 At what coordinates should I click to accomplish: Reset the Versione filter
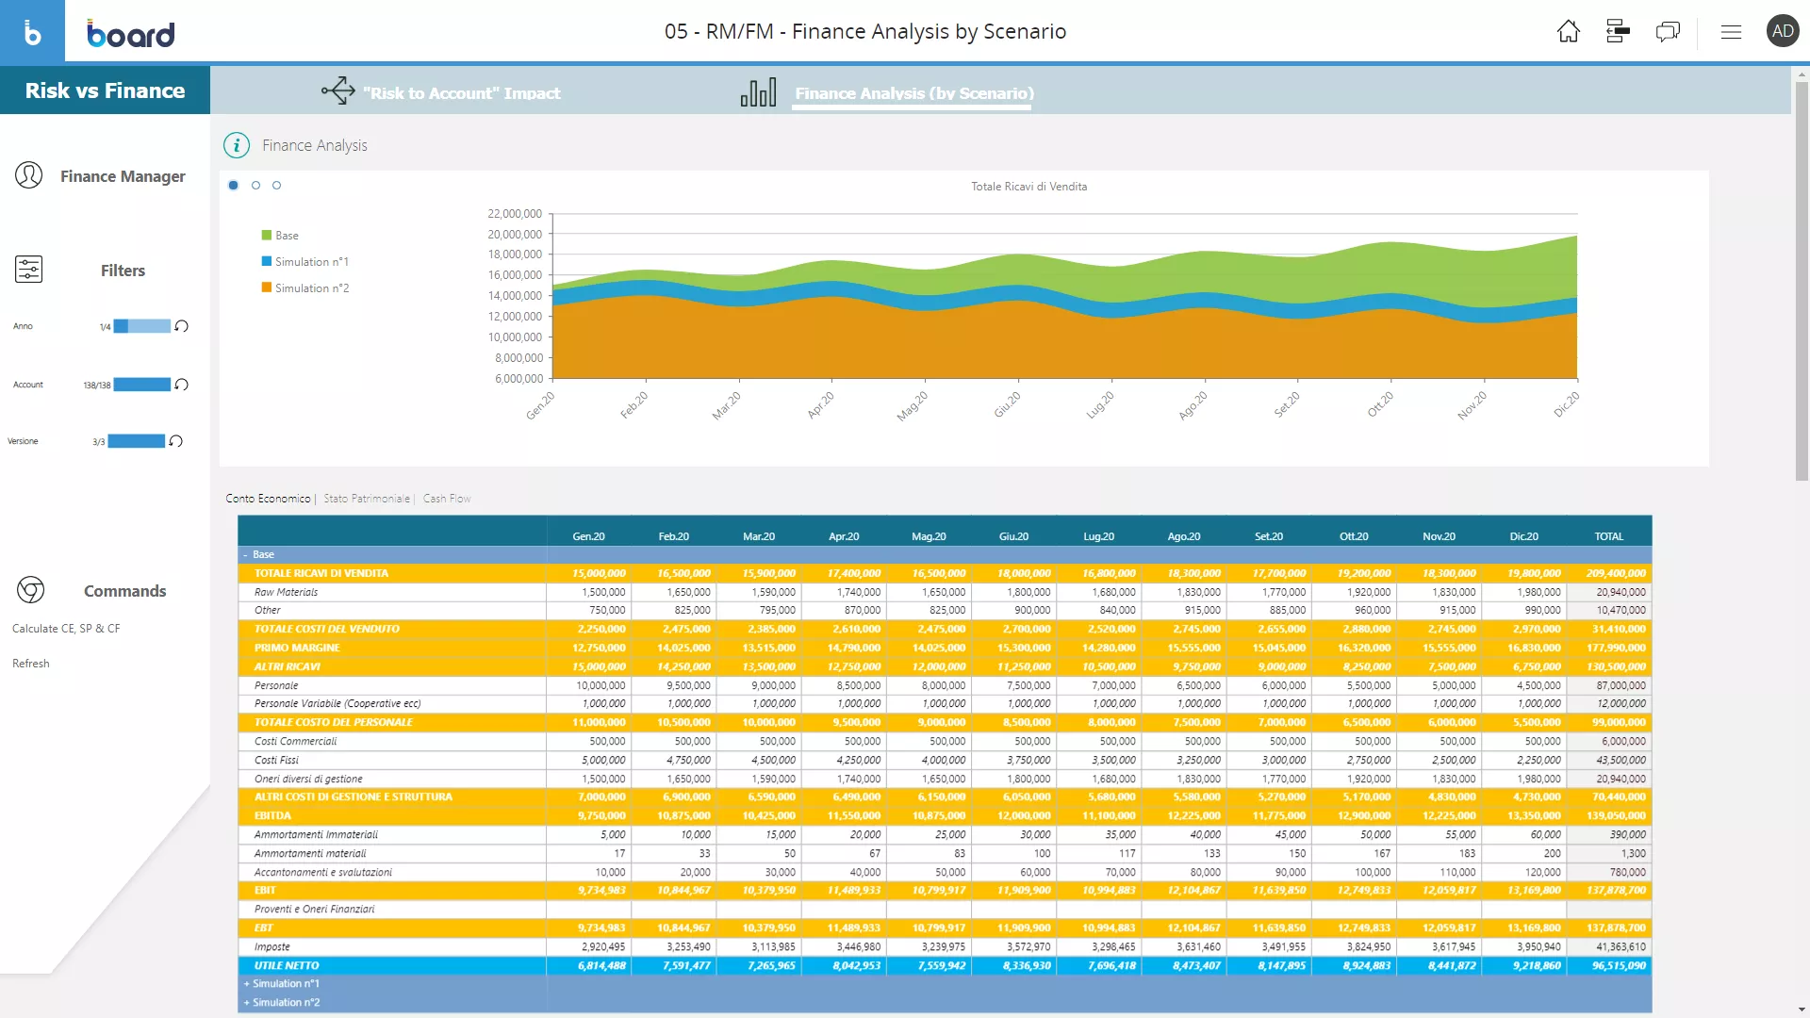(176, 441)
